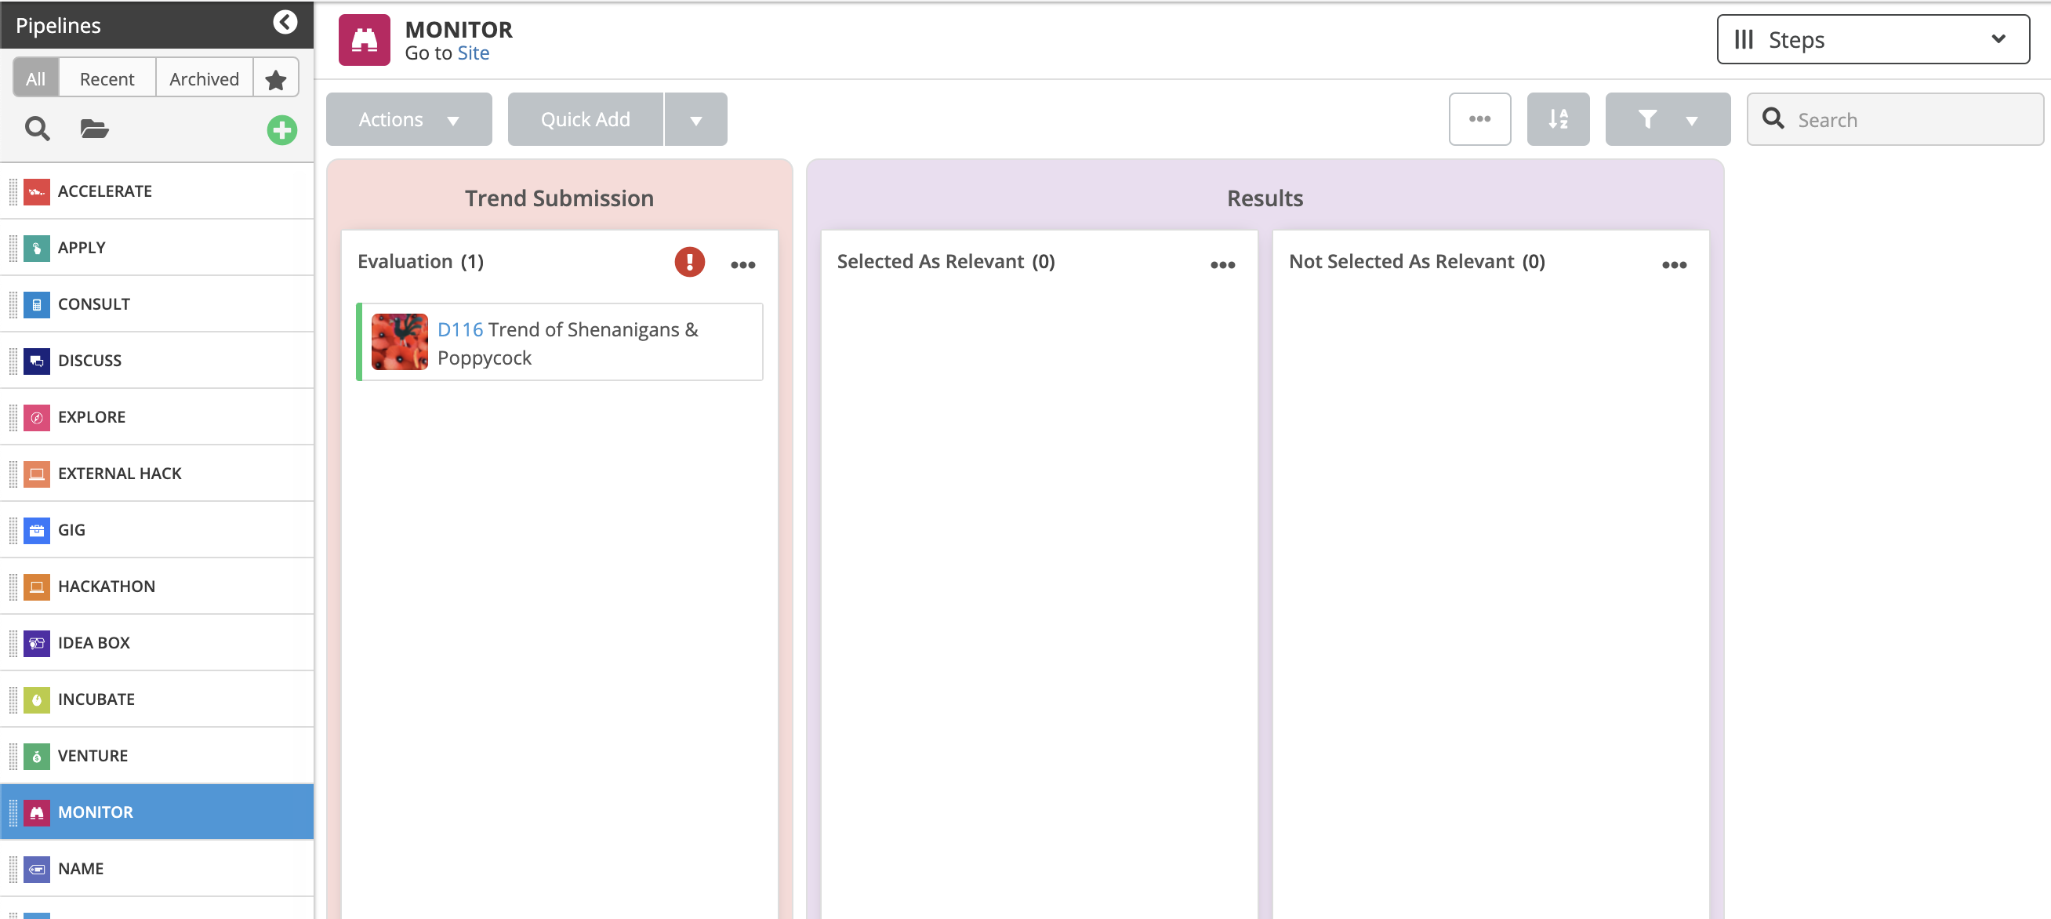Click the Evaluation (1) step title
2051x919 pixels.
pos(420,262)
